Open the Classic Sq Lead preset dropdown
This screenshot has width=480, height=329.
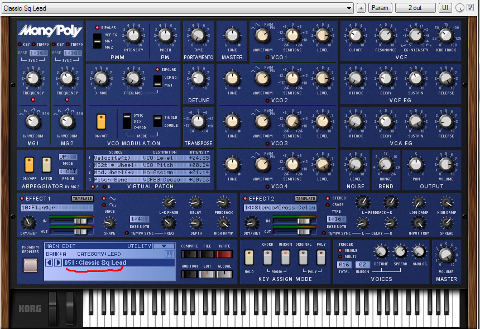[x=177, y=8]
